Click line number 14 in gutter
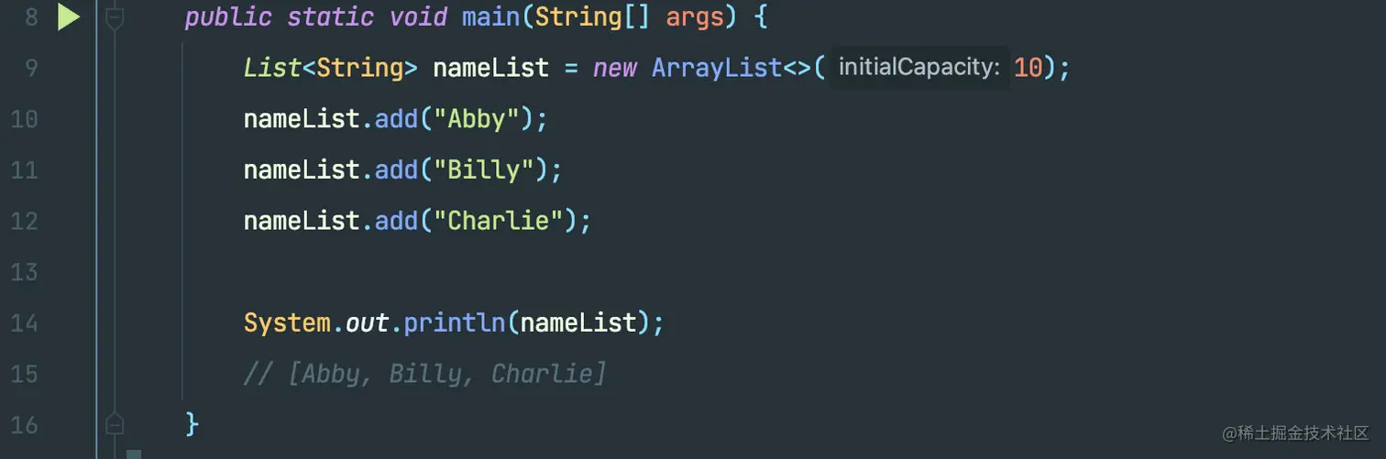The width and height of the screenshot is (1386, 459). click(x=24, y=322)
